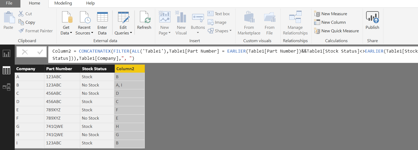The height and width of the screenshot is (150, 418).
Task: Select the Column2 header
Action: tap(130, 69)
